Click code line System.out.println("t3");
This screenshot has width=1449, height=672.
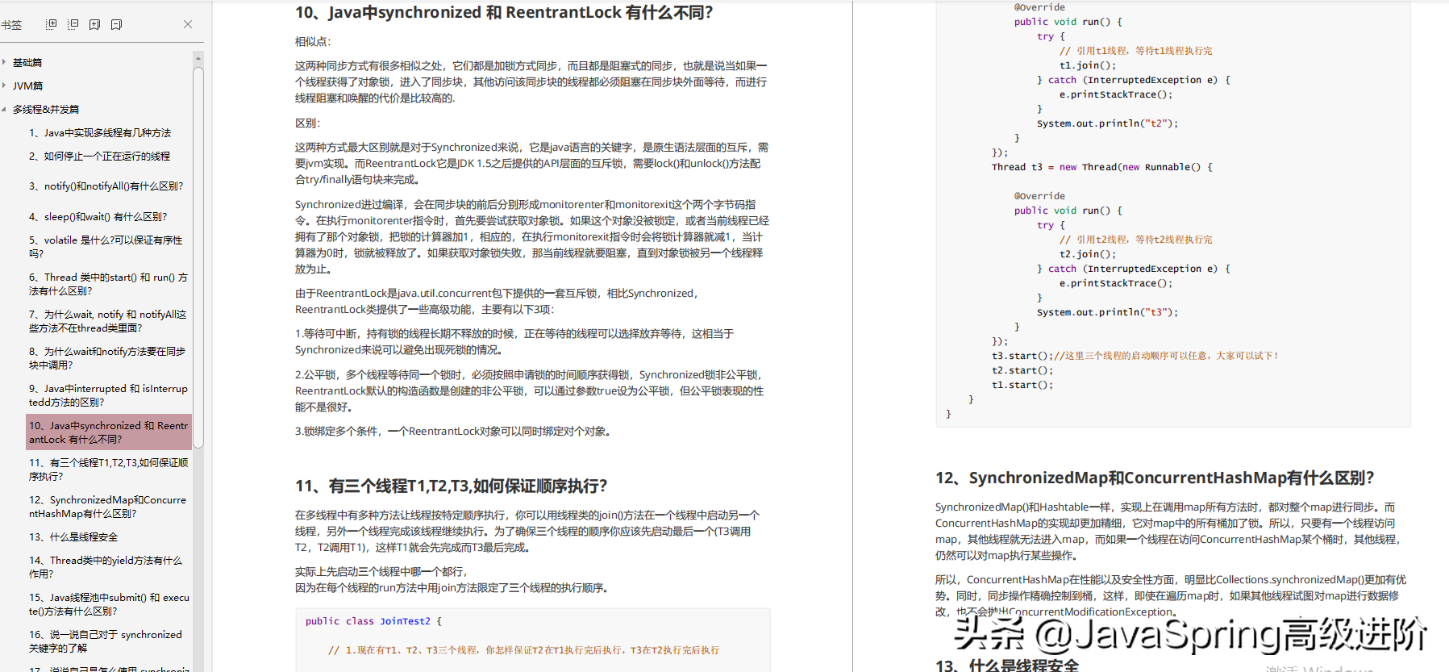(1107, 312)
